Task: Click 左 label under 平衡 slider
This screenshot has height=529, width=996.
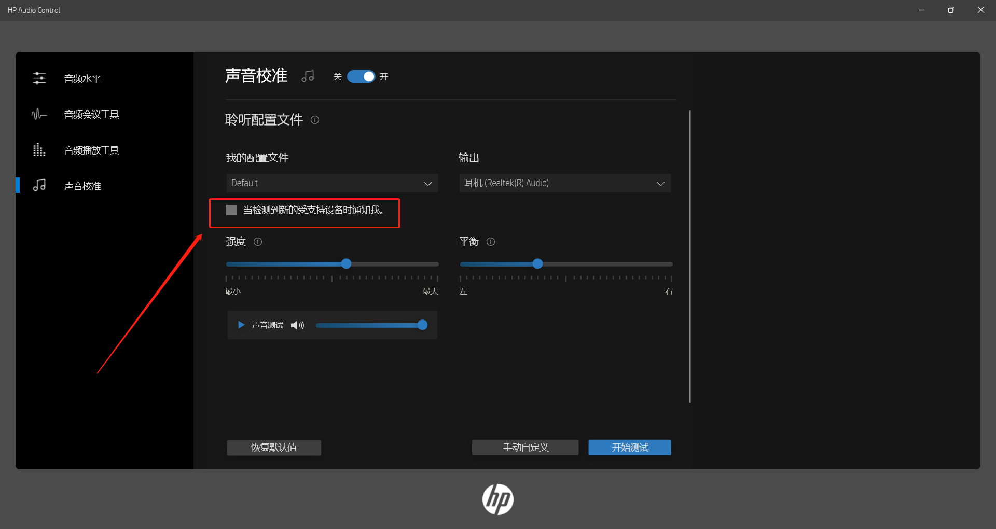Action: [x=464, y=291]
